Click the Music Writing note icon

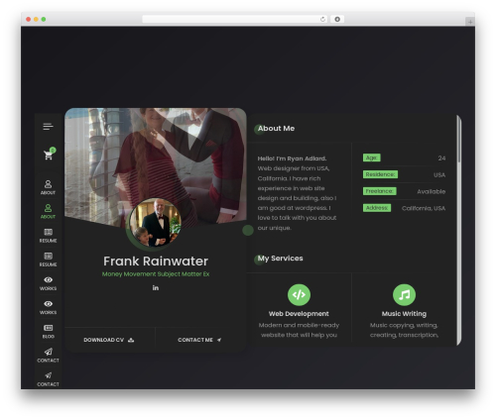[x=404, y=294]
